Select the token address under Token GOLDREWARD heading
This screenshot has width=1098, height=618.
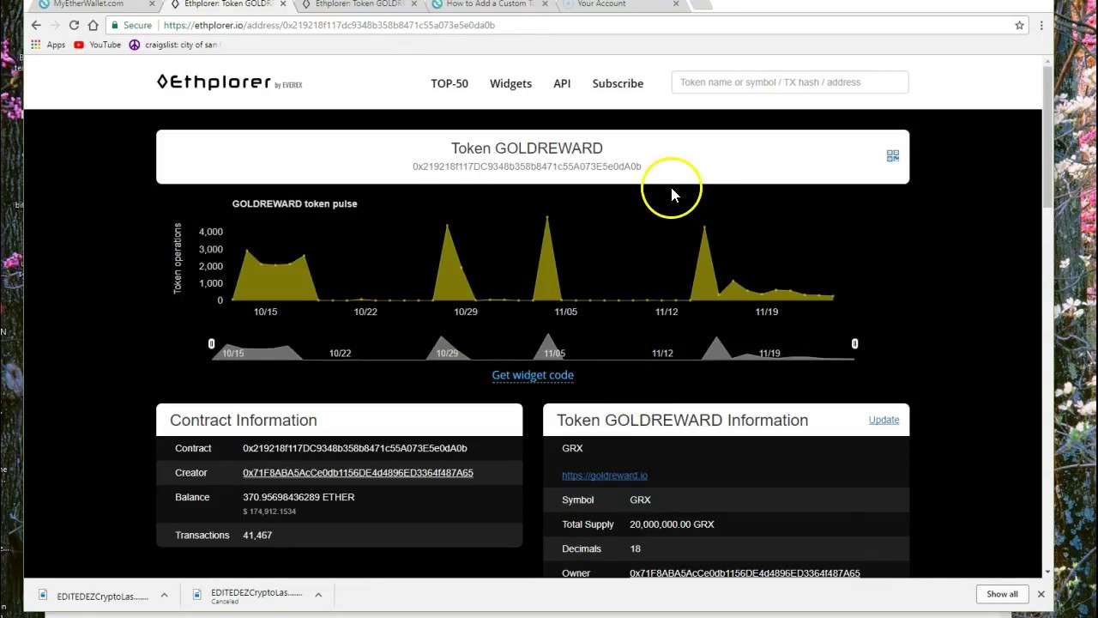[x=527, y=167]
